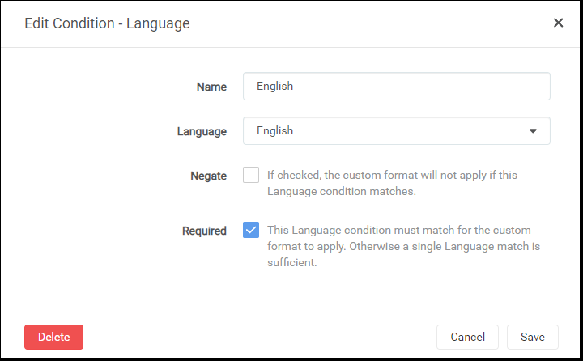
Task: Click the 'Language' field label
Action: pos(202,131)
